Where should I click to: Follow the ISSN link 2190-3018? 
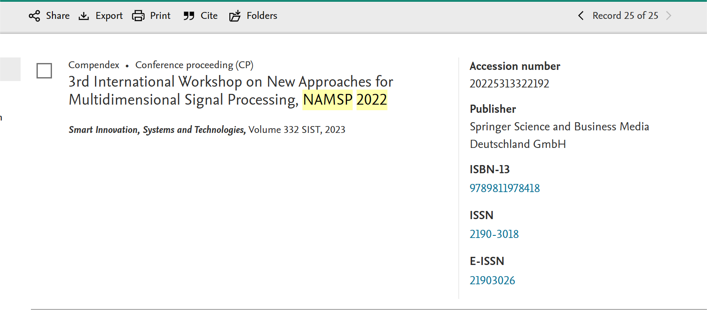[x=494, y=234]
